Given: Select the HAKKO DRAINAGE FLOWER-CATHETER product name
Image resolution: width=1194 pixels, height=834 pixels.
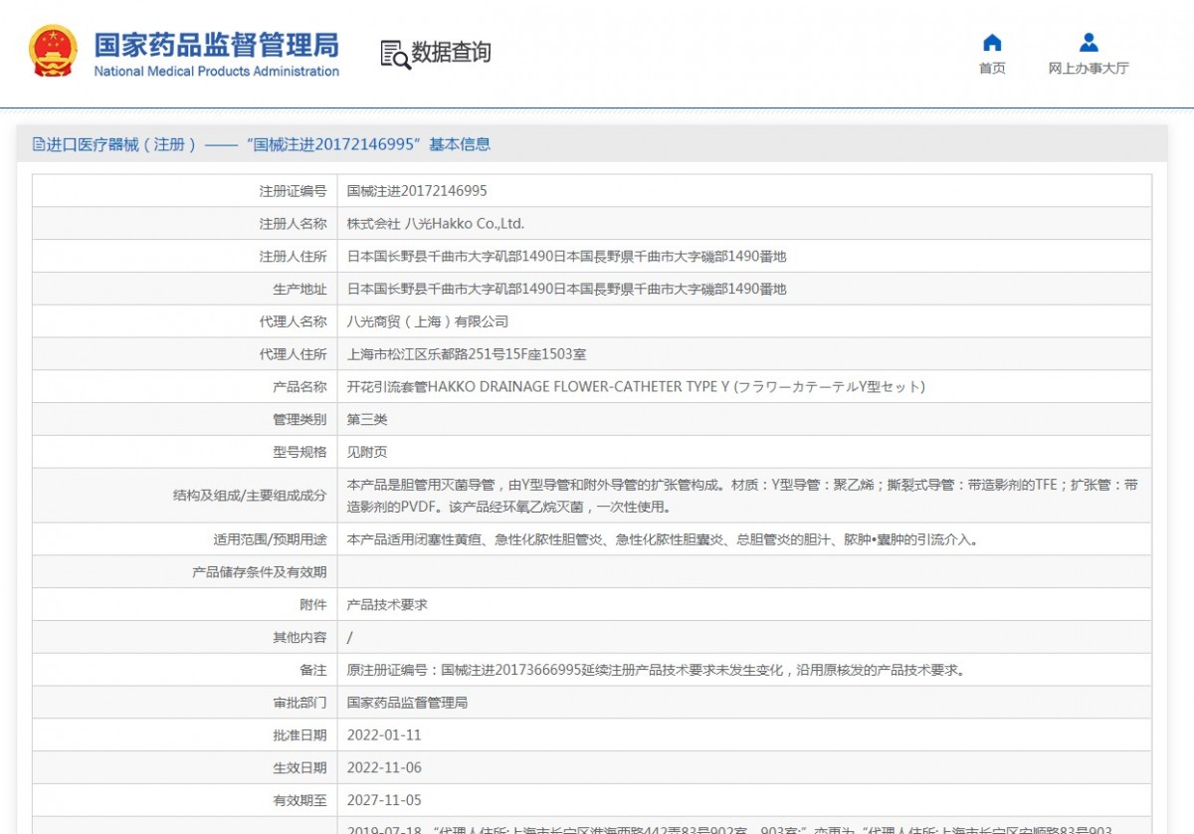Looking at the screenshot, I should tap(636, 387).
